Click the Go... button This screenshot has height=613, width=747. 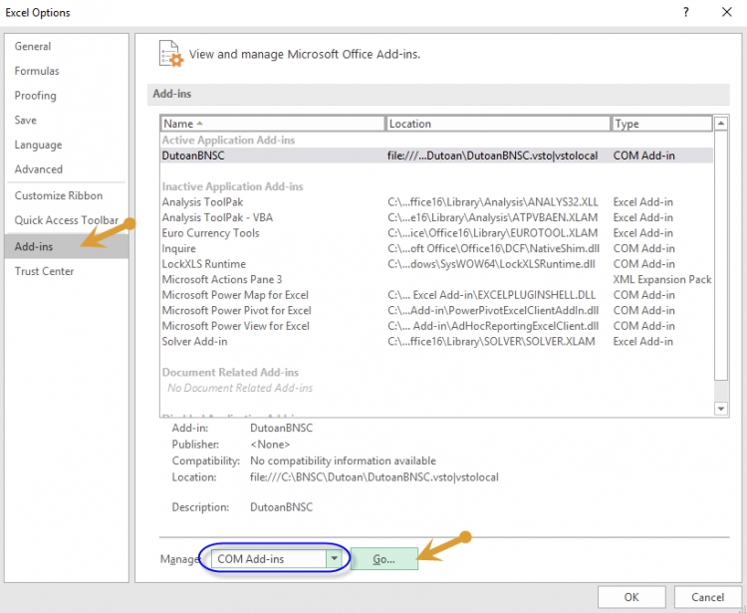click(x=383, y=559)
